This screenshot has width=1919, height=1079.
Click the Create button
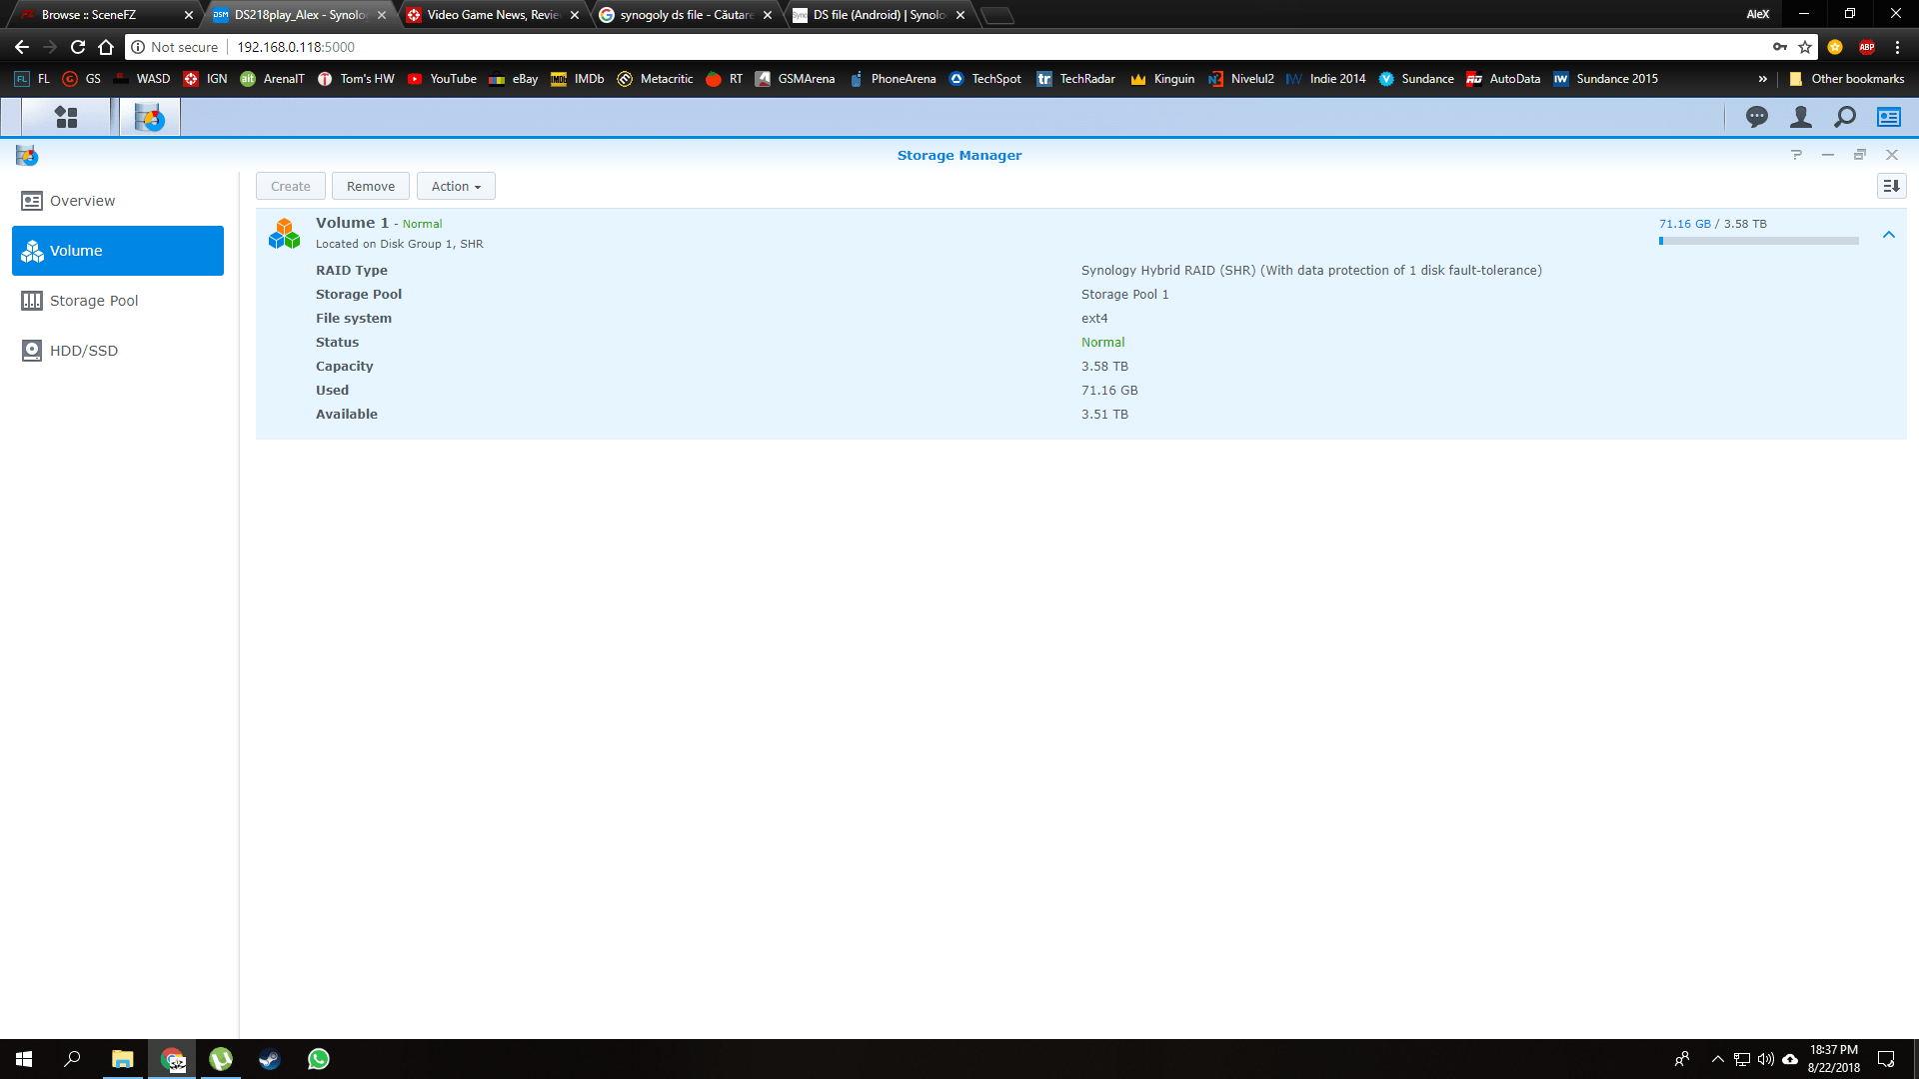coord(290,187)
